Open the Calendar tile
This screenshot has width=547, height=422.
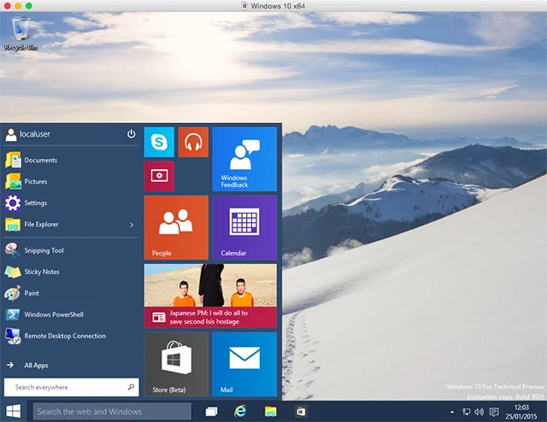click(244, 227)
